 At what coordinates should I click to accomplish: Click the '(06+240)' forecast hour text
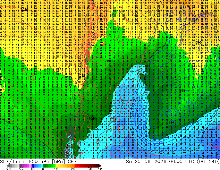click(x=208, y=161)
